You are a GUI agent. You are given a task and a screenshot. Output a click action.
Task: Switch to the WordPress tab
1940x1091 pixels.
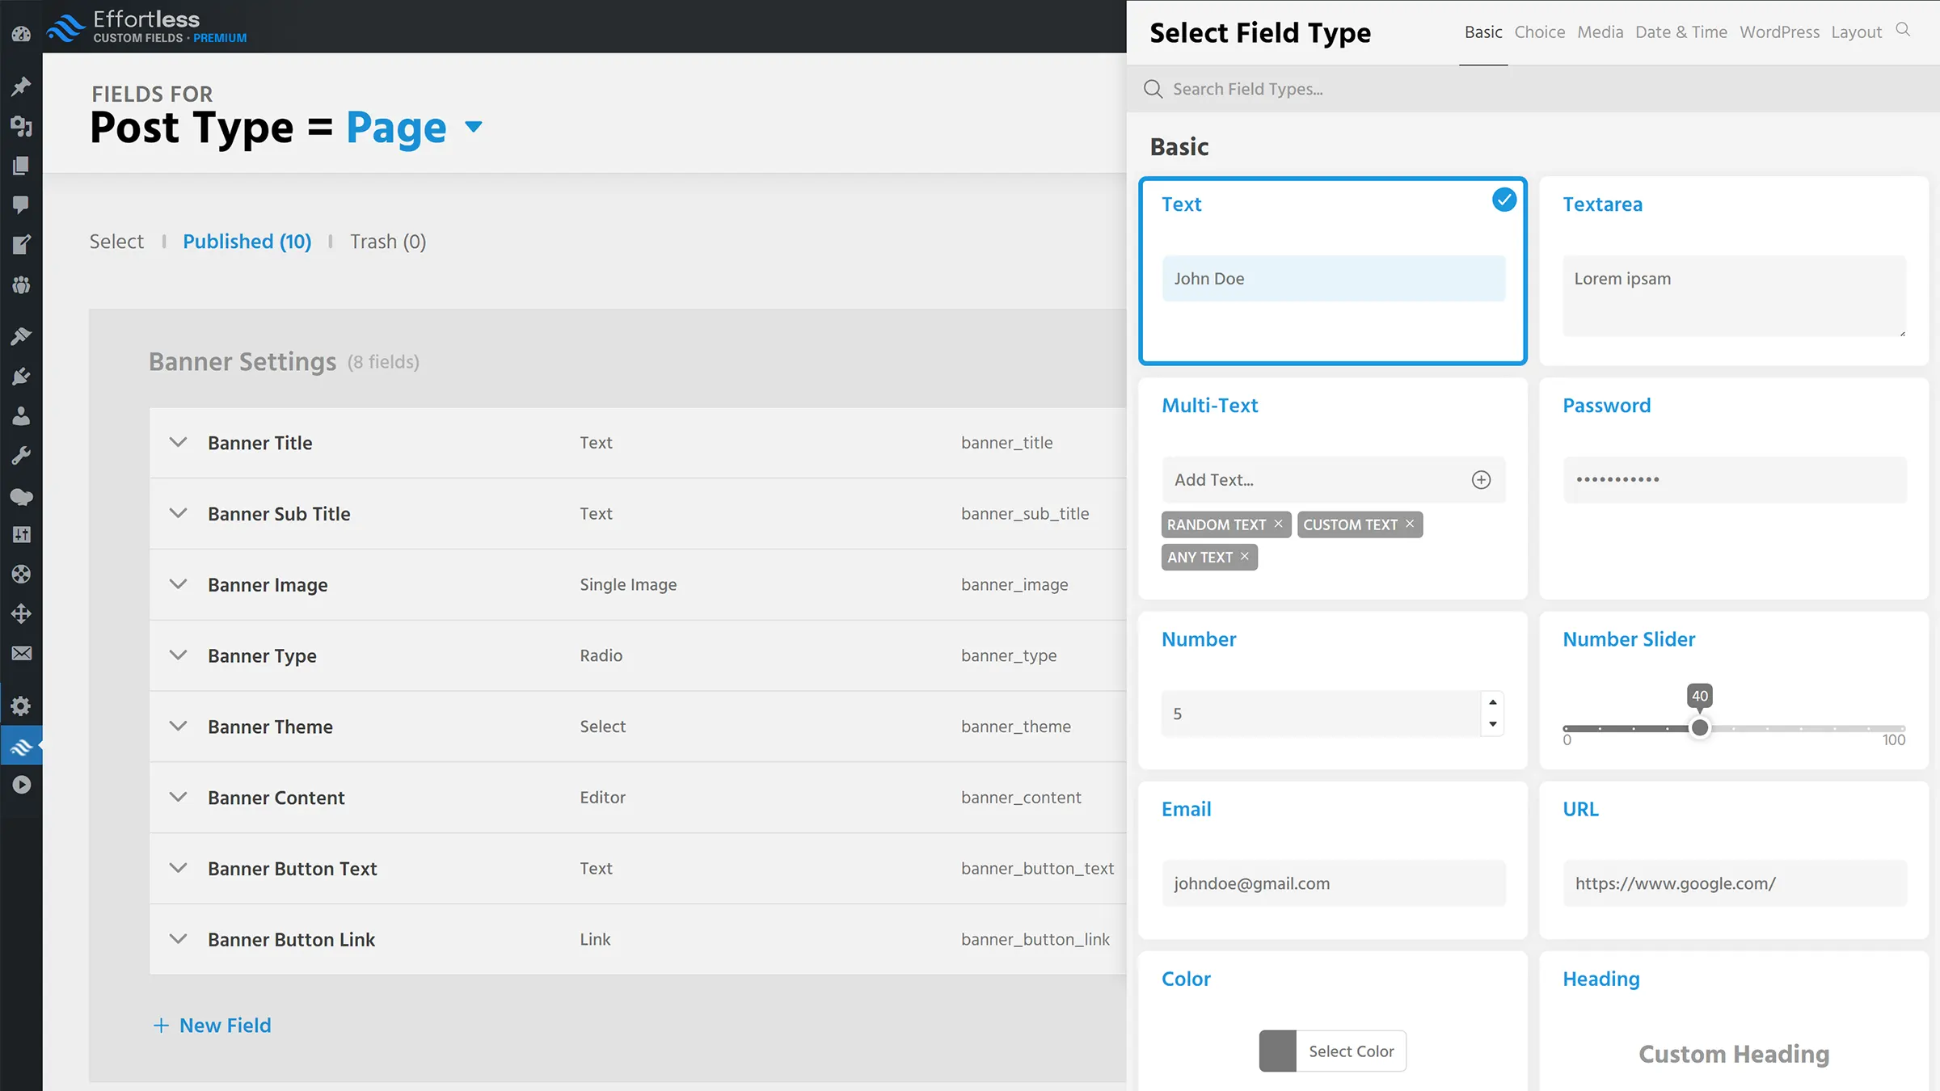pyautogui.click(x=1779, y=32)
